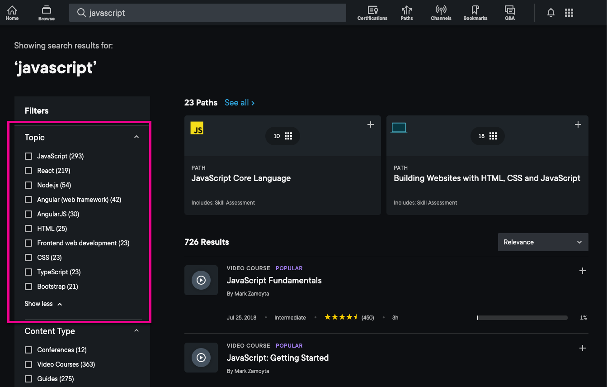
Task: Click See all paths link
Action: pyautogui.click(x=240, y=103)
